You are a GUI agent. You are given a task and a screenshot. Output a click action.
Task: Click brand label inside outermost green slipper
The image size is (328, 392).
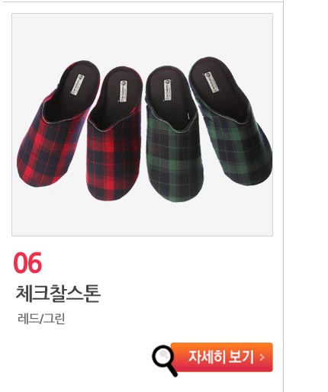point(212,82)
